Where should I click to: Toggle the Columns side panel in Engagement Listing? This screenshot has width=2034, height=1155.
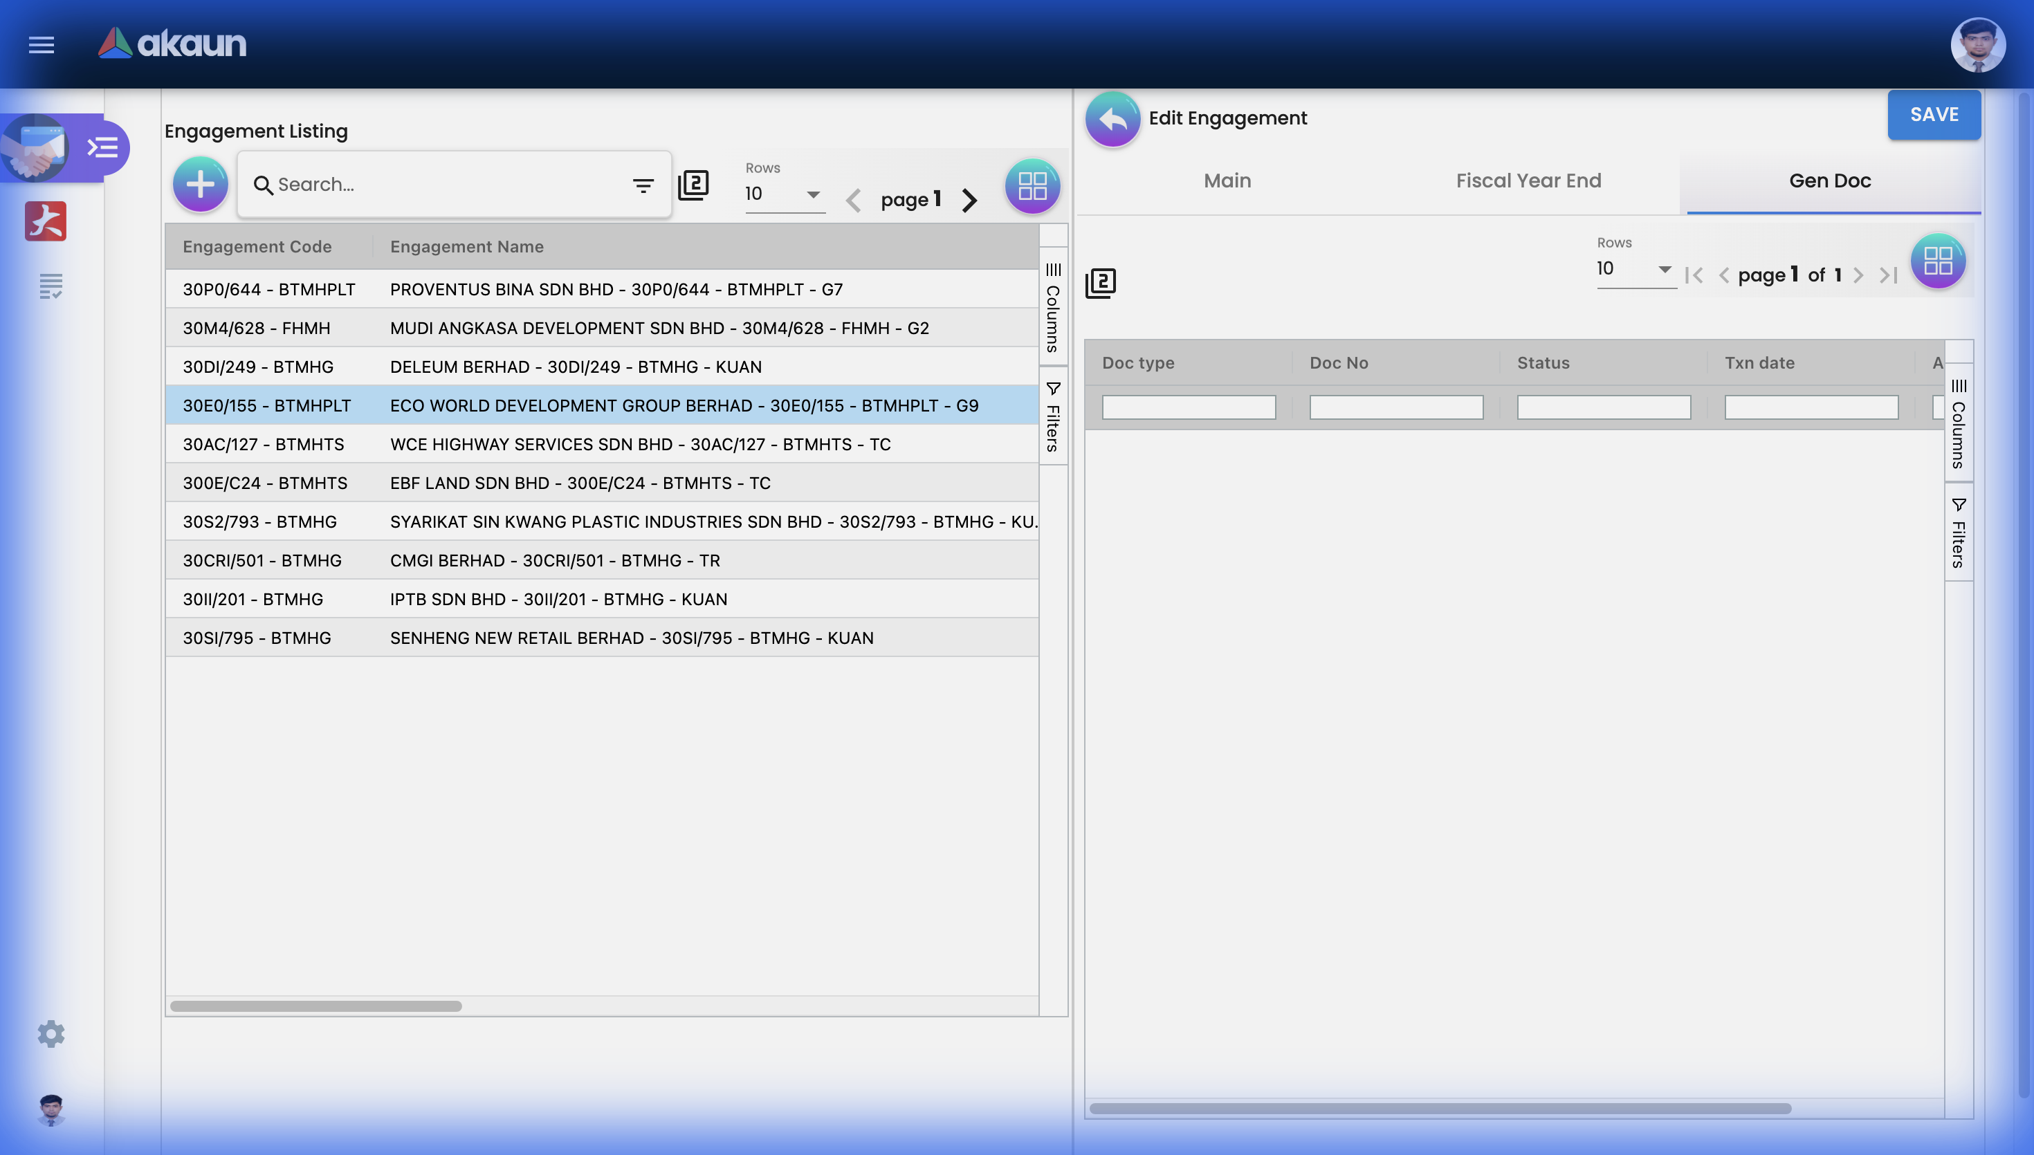tap(1053, 307)
